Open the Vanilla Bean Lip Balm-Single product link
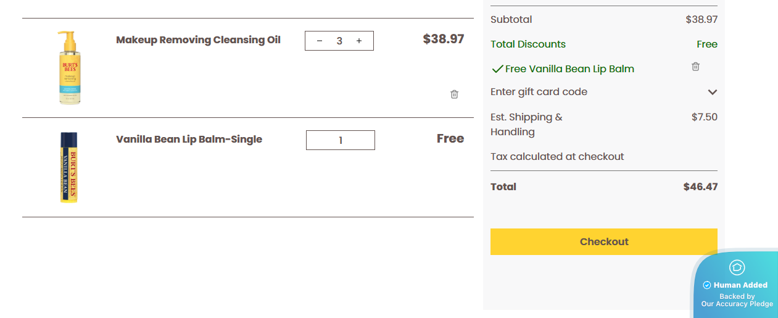The height and width of the screenshot is (318, 778). pos(189,140)
